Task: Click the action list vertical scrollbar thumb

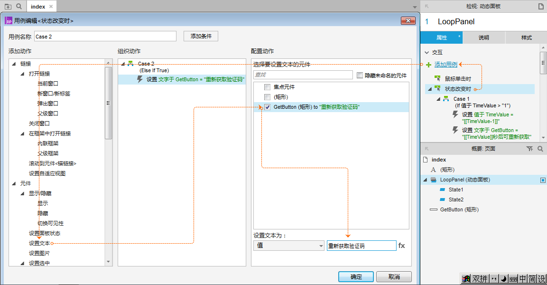Action: pyautogui.click(x=108, y=103)
